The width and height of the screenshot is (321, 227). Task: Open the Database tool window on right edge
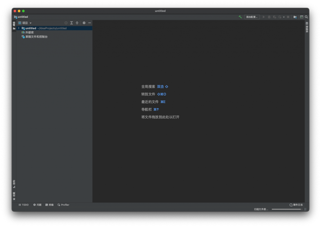coord(307,27)
